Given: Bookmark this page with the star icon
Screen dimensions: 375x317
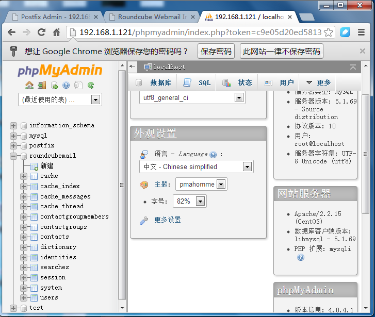Looking at the screenshot, I should click(x=329, y=32).
